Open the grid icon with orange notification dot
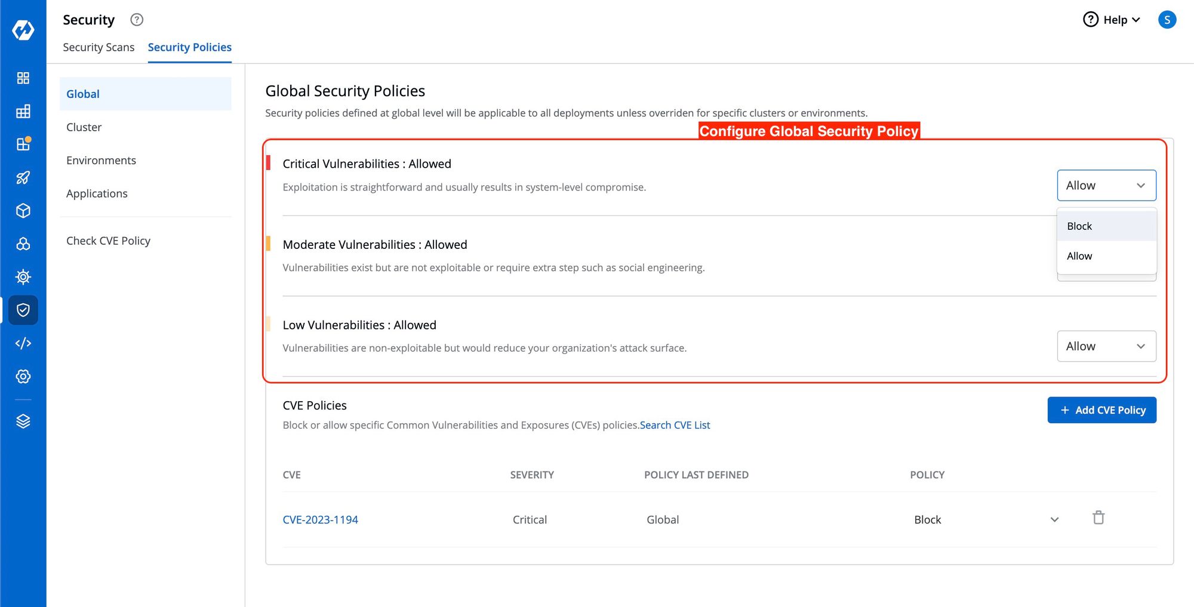The height and width of the screenshot is (607, 1194). pos(23,144)
